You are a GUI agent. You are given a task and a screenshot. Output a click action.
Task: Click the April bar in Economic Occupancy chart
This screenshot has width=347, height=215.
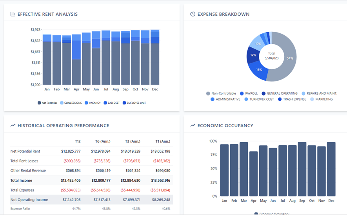(x=253, y=174)
